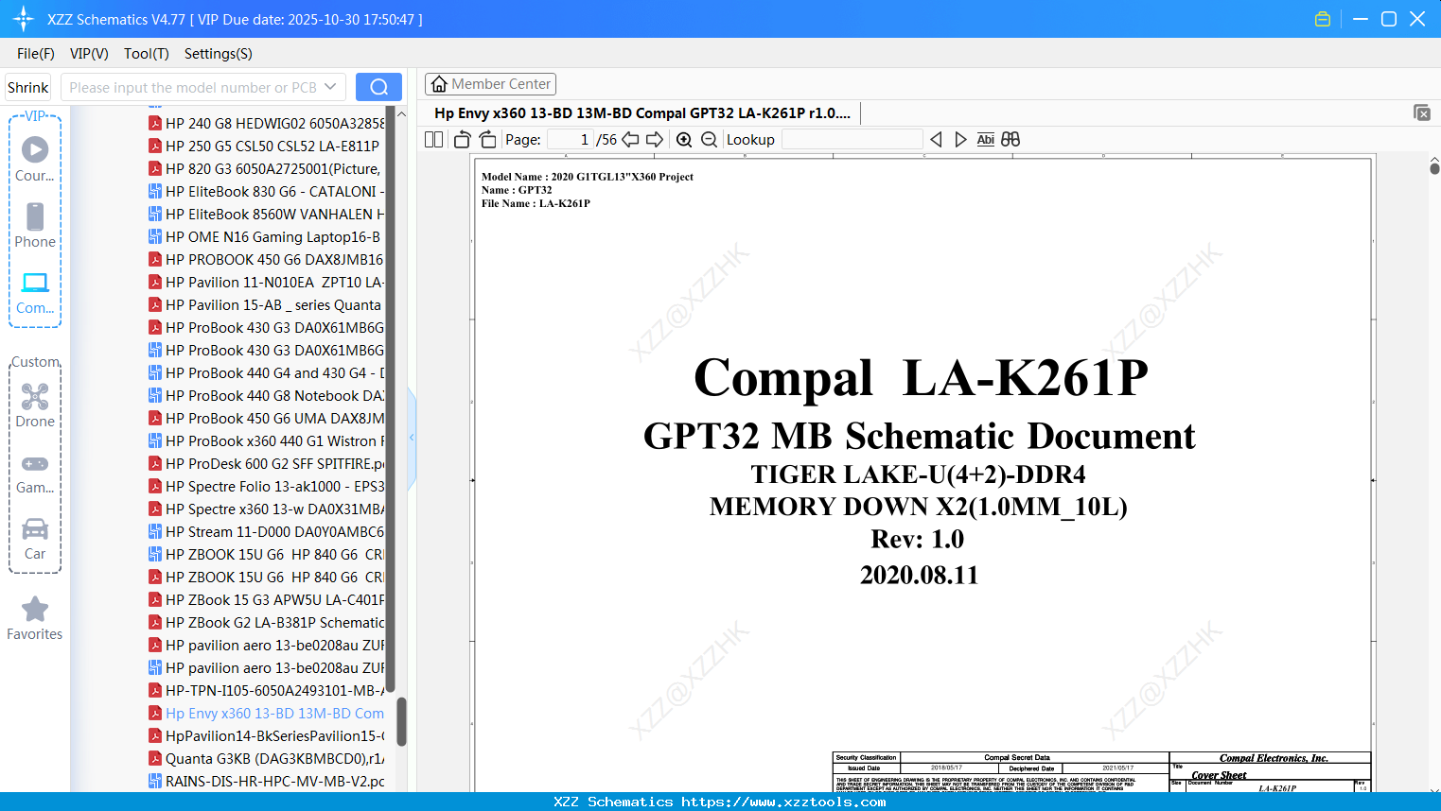Go to previous page arrow
The image size is (1441, 811).
630,139
